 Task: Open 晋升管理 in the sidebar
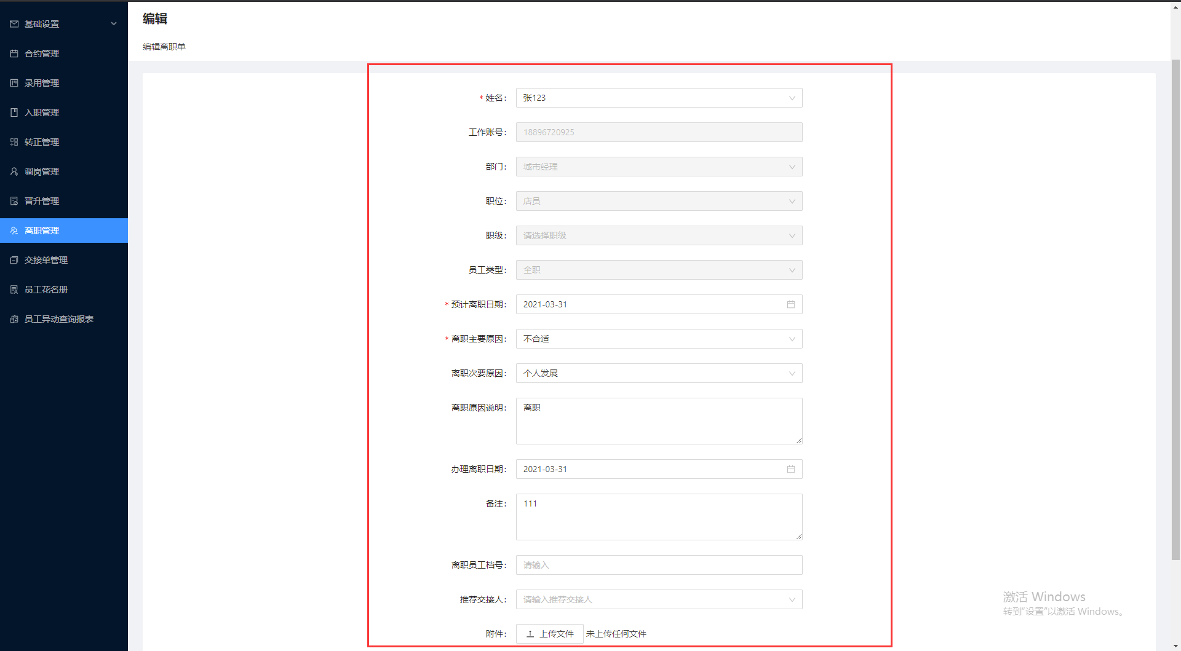click(64, 201)
